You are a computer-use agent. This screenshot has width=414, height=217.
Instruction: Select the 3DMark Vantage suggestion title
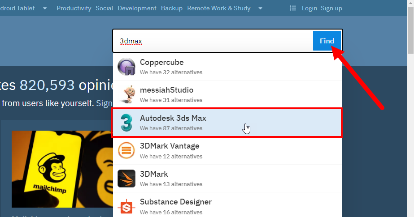click(170, 146)
